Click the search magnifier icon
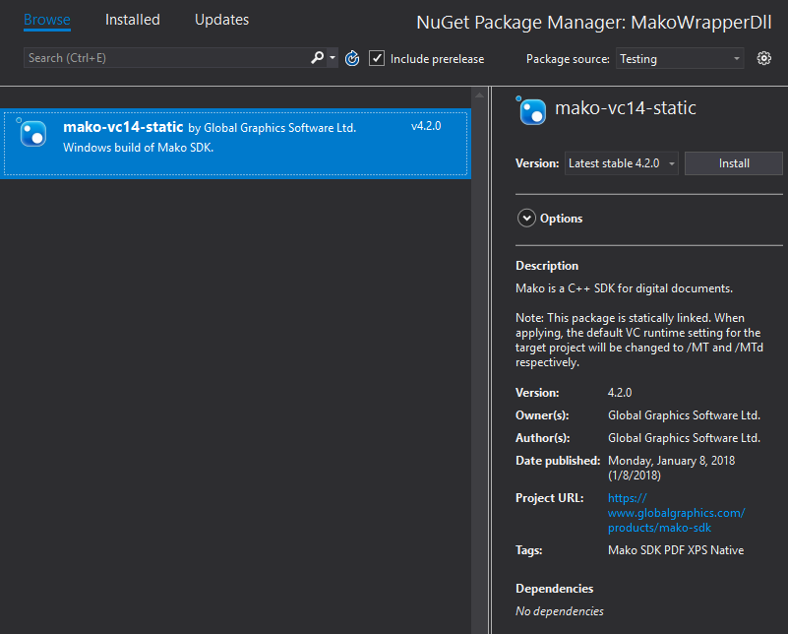The width and height of the screenshot is (788, 634). (x=317, y=58)
